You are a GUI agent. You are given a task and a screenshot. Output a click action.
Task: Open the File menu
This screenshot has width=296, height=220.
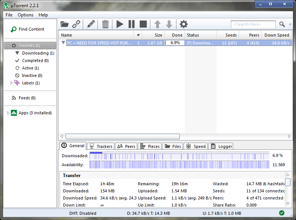9,15
